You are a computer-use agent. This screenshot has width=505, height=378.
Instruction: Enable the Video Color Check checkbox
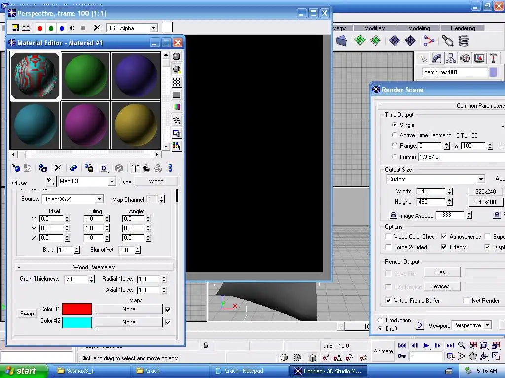(x=389, y=237)
